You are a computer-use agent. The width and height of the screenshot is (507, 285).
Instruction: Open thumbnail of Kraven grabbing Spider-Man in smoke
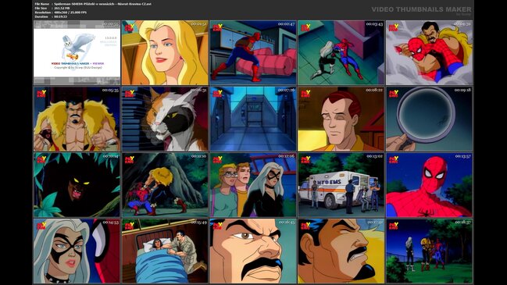click(x=430, y=52)
